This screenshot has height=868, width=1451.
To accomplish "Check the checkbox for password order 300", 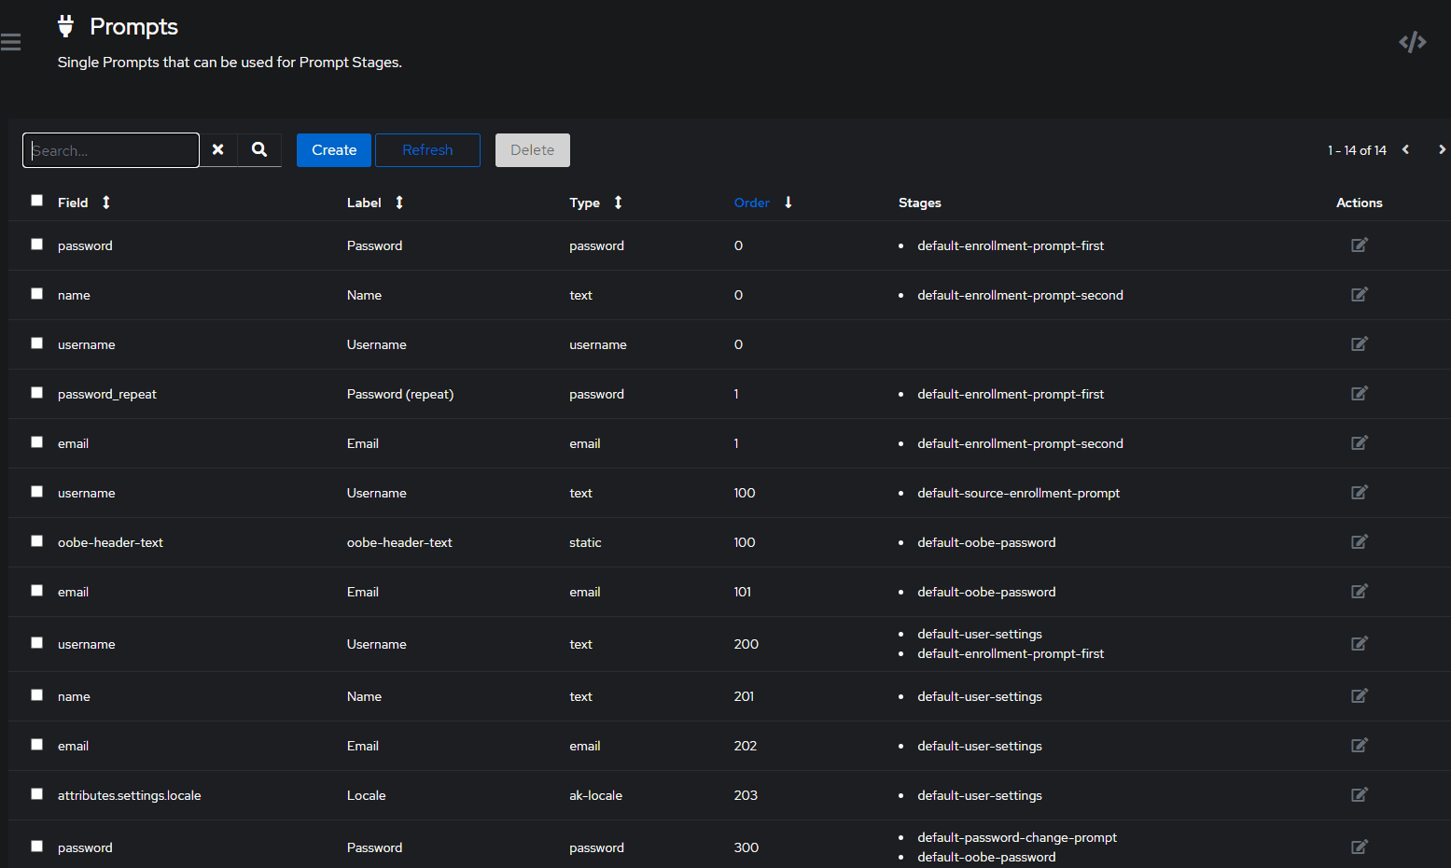I will (x=37, y=846).
